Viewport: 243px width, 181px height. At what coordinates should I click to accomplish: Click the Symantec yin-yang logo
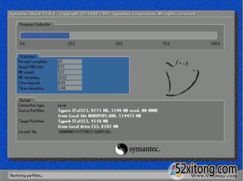pos(121,149)
